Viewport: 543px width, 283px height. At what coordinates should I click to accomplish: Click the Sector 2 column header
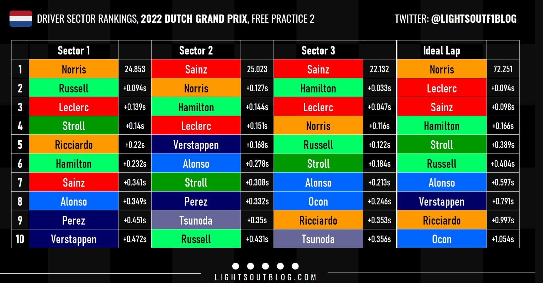[196, 50]
